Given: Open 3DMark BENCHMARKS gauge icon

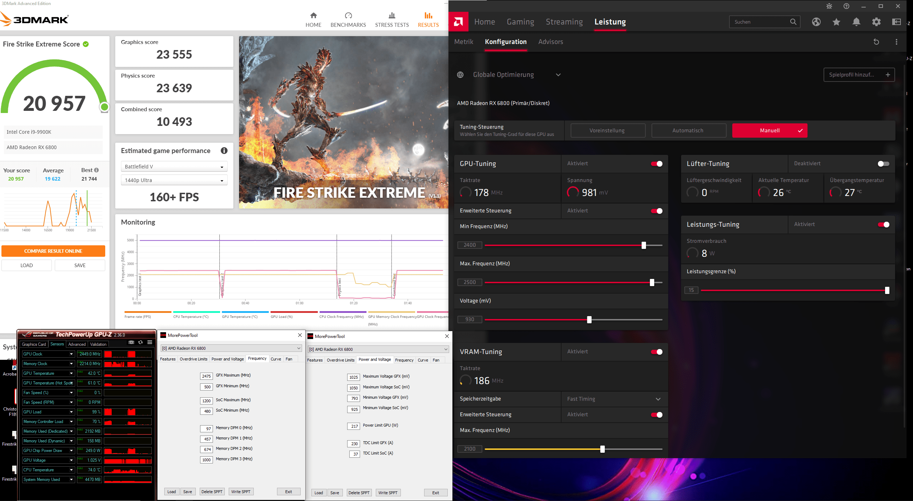Looking at the screenshot, I should pos(348,15).
